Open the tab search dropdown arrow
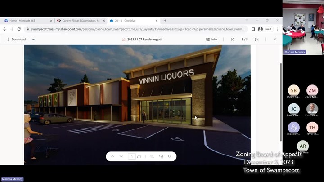324x182 pixels. (x=247, y=20)
